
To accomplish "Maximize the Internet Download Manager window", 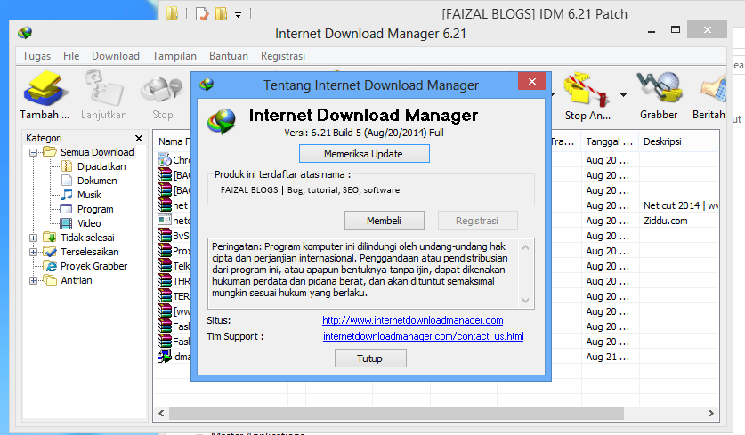I will (x=676, y=30).
